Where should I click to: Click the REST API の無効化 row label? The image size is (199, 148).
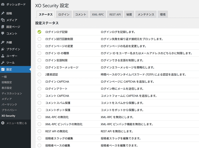coord(57,131)
